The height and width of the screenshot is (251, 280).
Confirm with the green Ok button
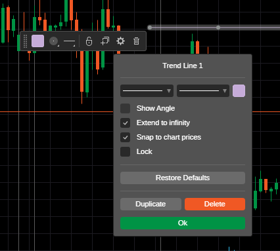click(x=183, y=223)
